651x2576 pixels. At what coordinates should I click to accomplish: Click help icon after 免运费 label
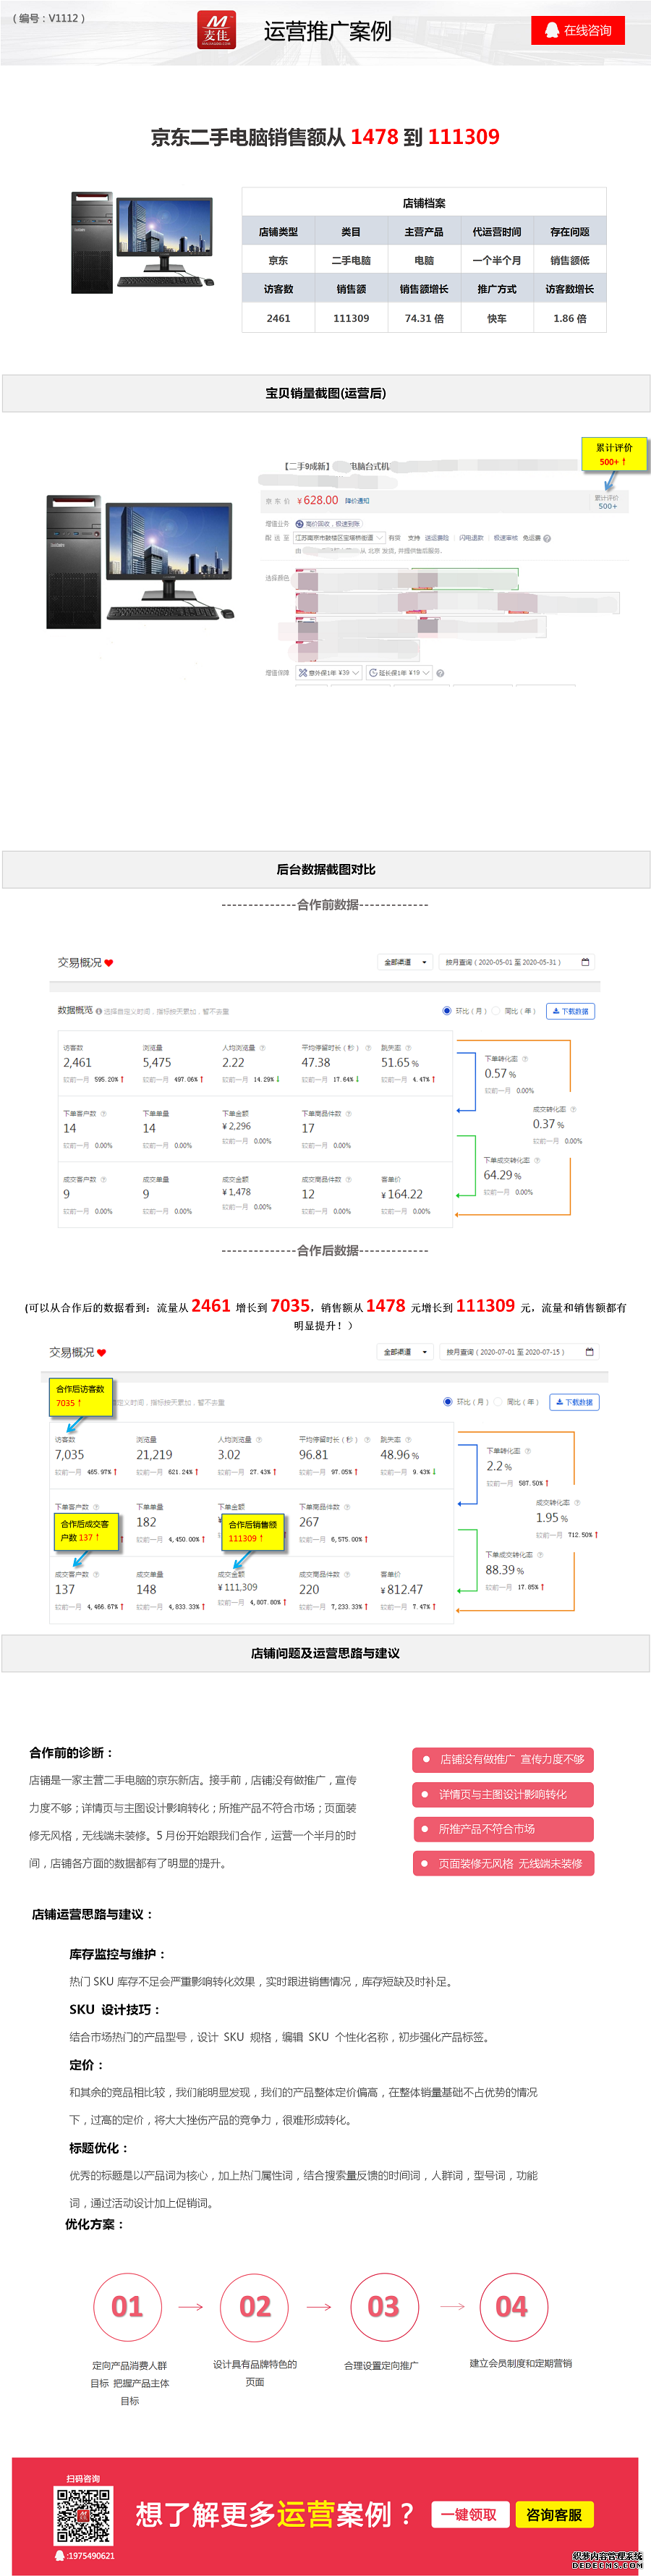(547, 538)
